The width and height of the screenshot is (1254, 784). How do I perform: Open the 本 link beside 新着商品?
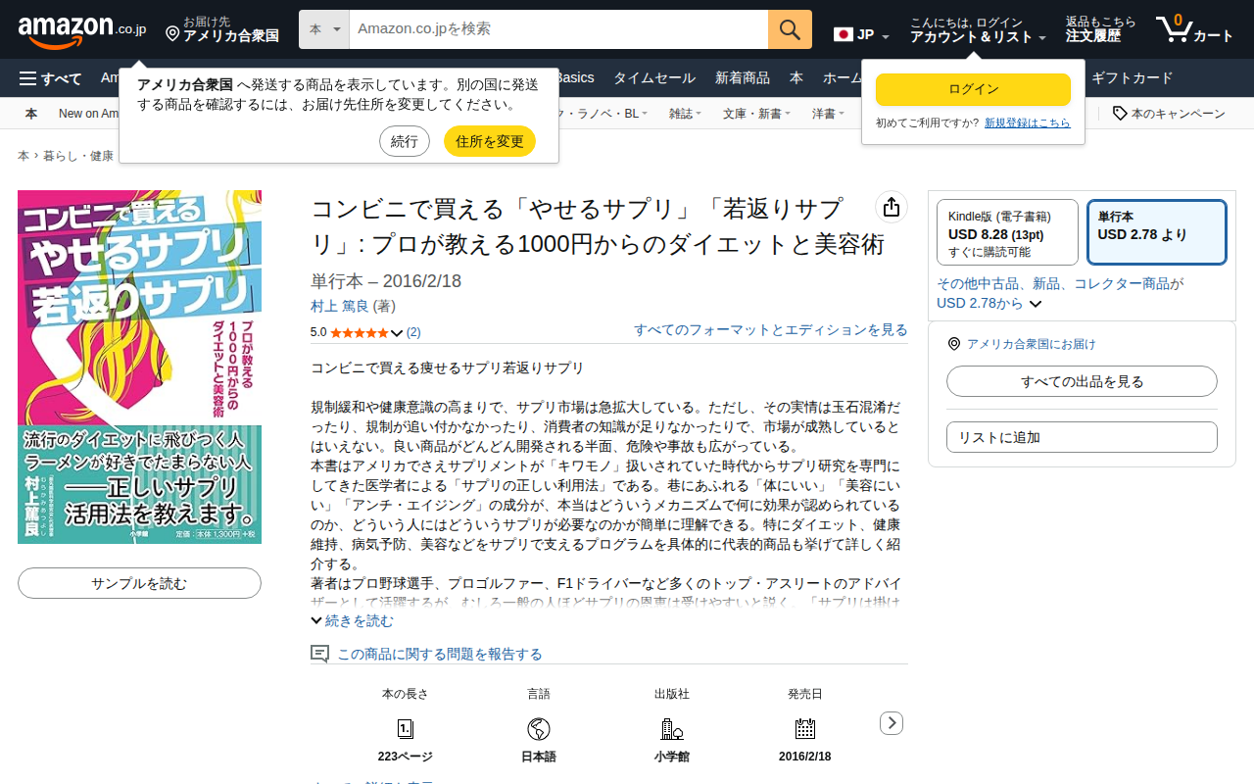point(796,78)
